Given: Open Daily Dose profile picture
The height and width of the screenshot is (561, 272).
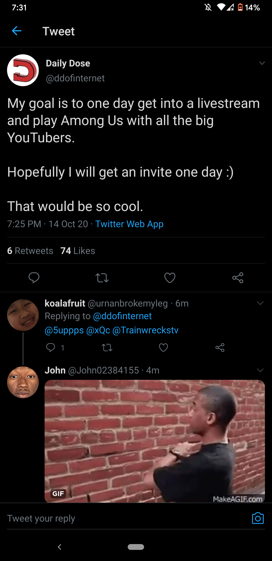Looking at the screenshot, I should [x=23, y=70].
